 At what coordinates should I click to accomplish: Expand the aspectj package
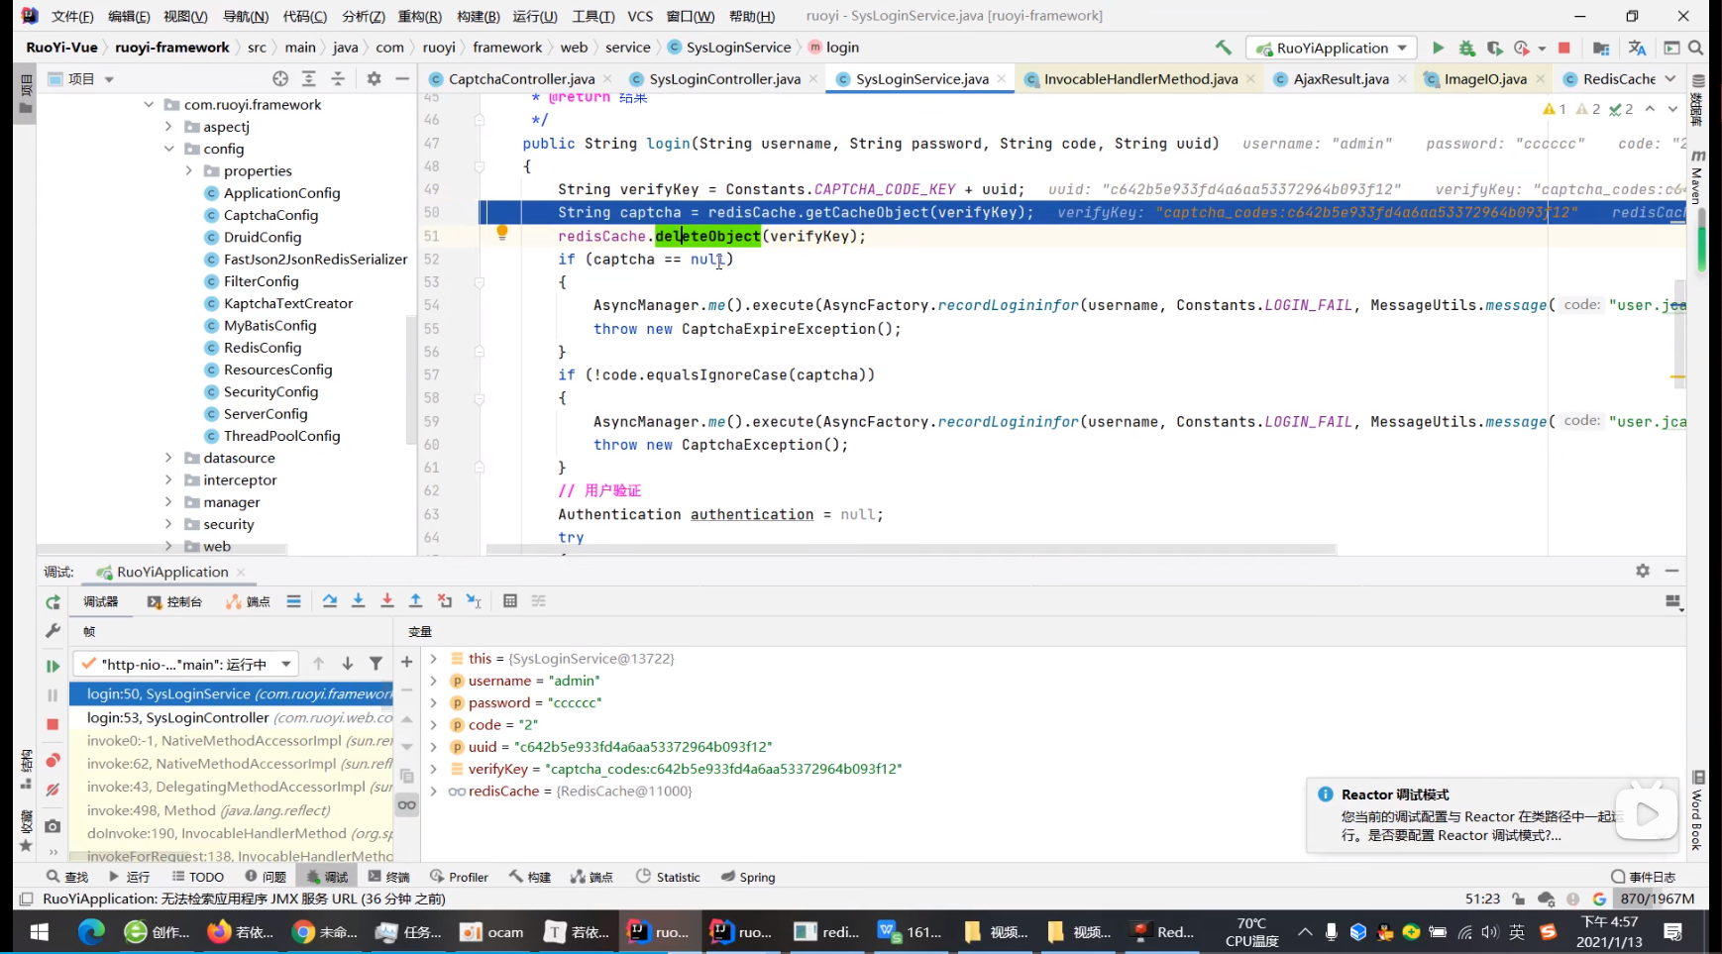168,127
